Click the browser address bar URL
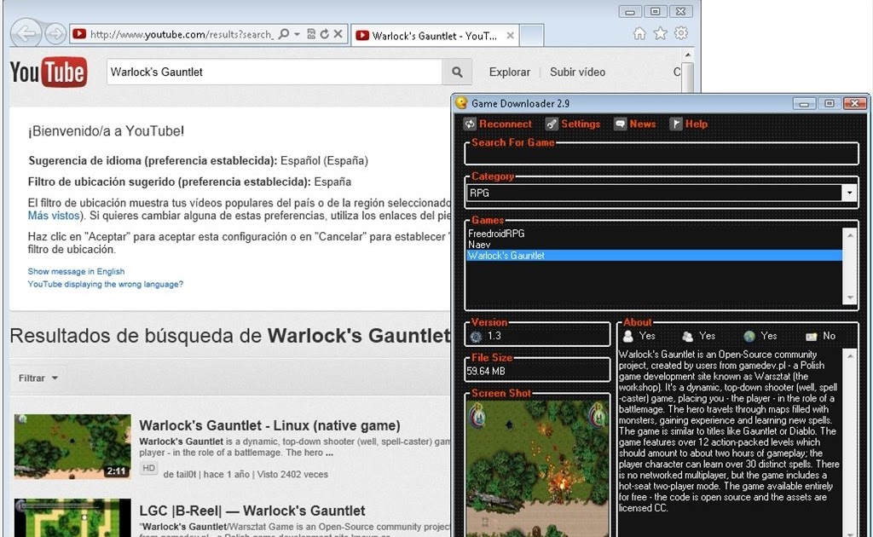This screenshot has height=537, width=873. pos(182,34)
